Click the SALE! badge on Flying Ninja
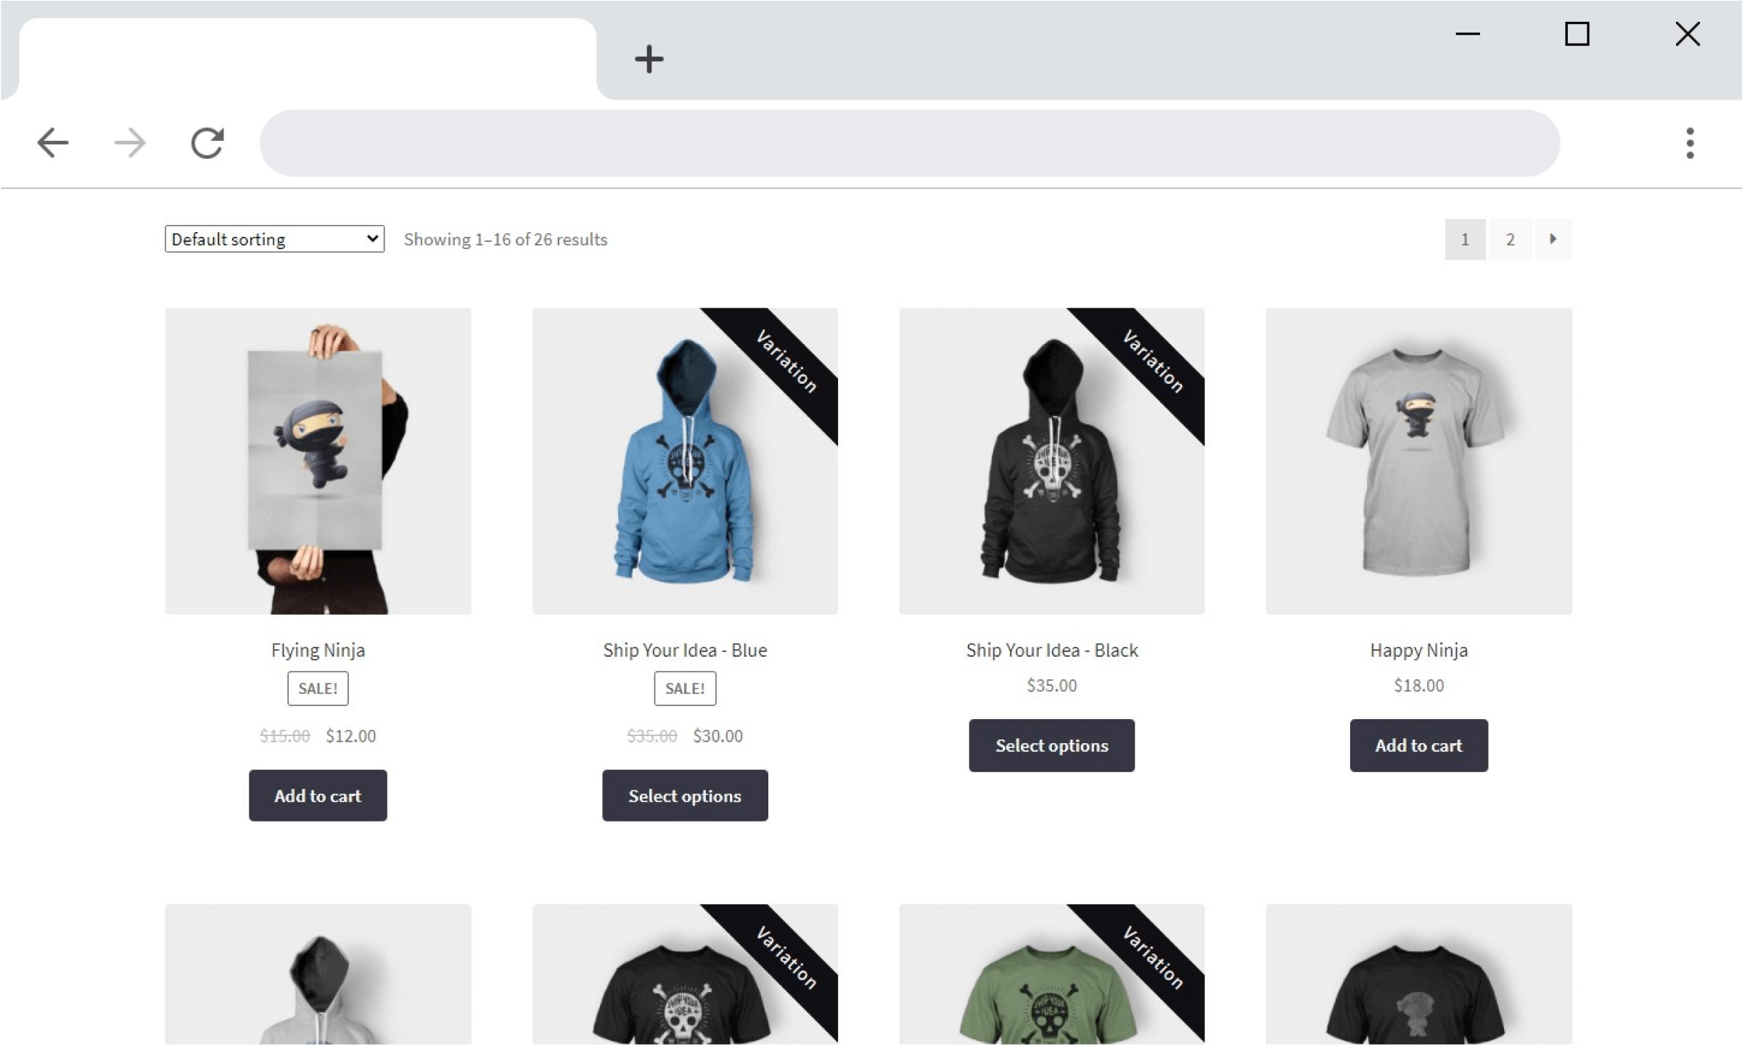This screenshot has height=1045, width=1742. [319, 688]
